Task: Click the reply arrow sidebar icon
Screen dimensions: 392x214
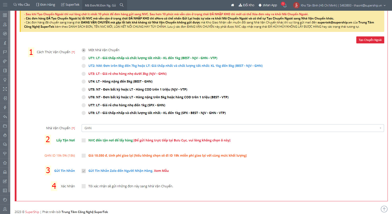Action: tap(5, 117)
